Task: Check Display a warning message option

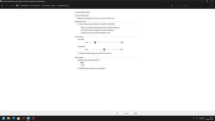Action: click(x=81, y=30)
